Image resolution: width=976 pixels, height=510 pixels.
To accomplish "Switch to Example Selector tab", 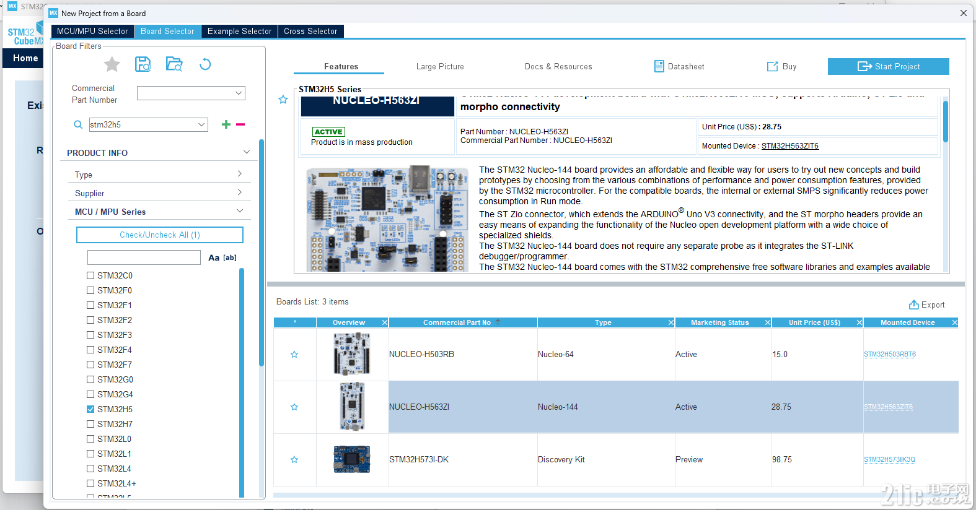I will 239,31.
